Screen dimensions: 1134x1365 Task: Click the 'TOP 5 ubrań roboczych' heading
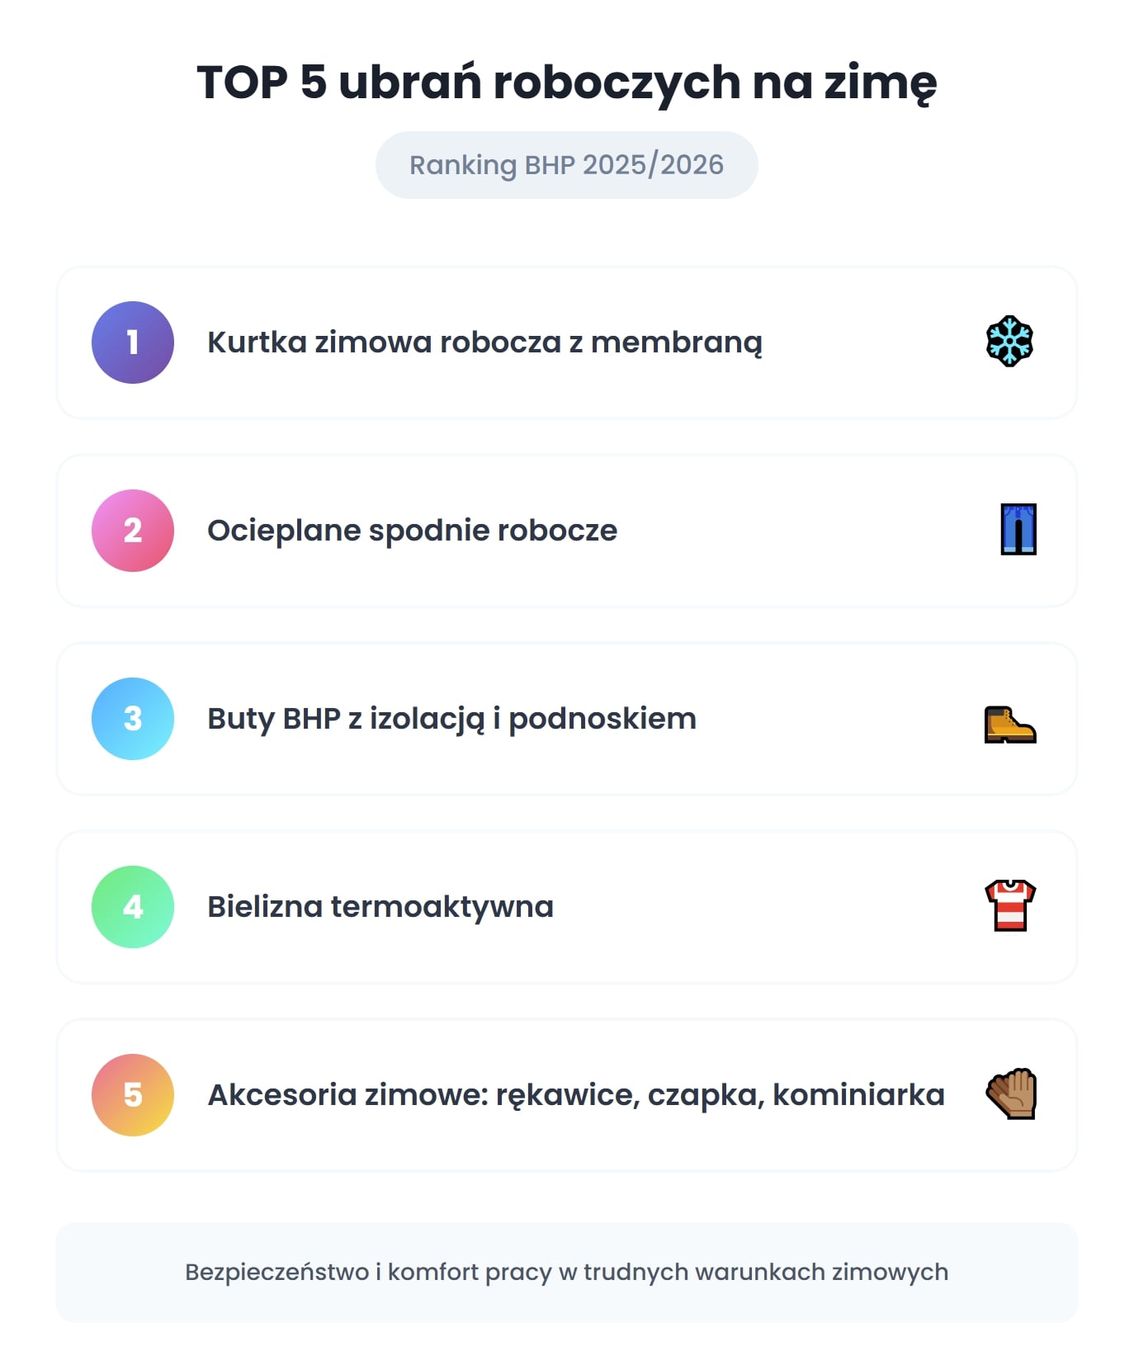pyautogui.click(x=566, y=83)
